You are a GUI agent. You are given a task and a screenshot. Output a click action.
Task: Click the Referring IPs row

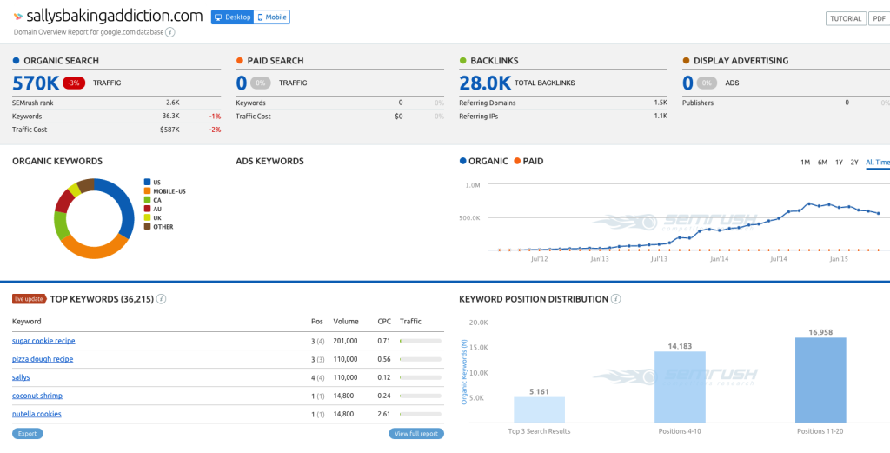point(563,117)
